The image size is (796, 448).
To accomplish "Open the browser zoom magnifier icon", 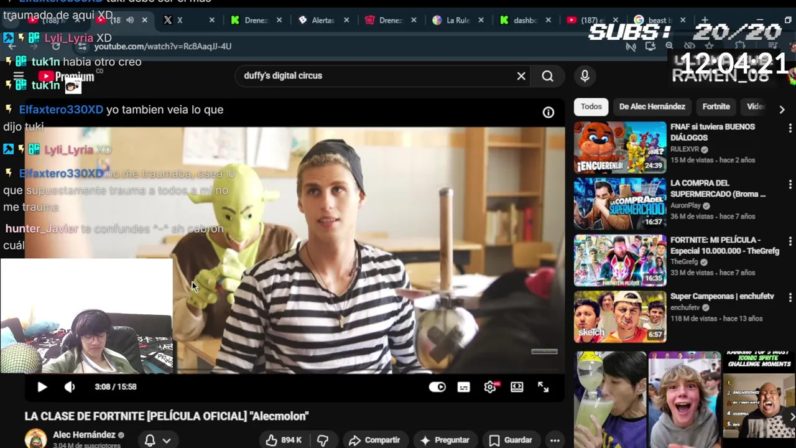I will (669, 46).
